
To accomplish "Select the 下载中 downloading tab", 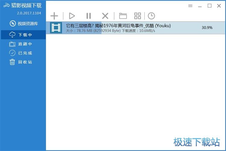I will [25, 35].
